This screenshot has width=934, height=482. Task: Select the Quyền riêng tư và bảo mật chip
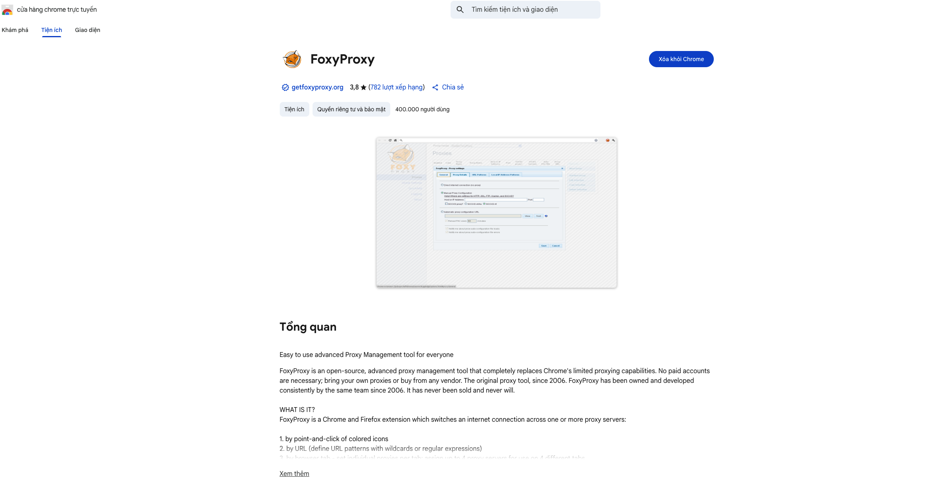click(351, 109)
